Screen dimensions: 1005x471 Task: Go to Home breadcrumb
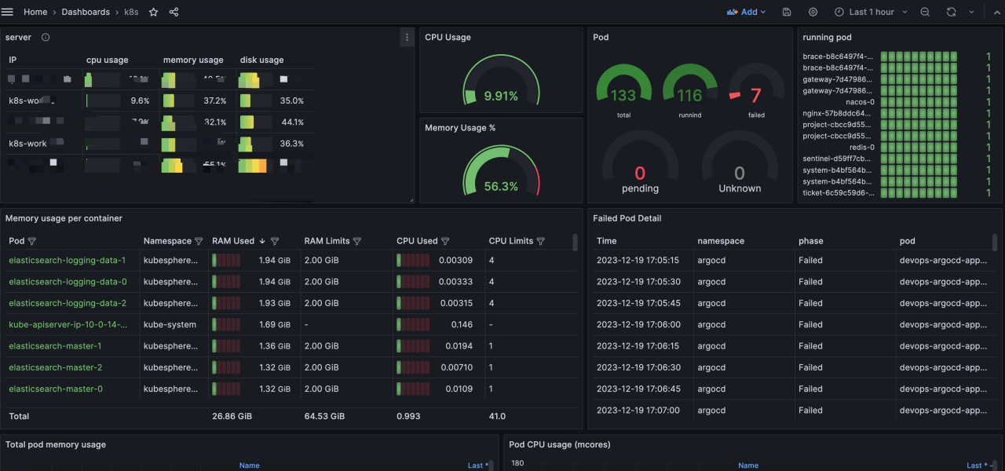point(35,12)
